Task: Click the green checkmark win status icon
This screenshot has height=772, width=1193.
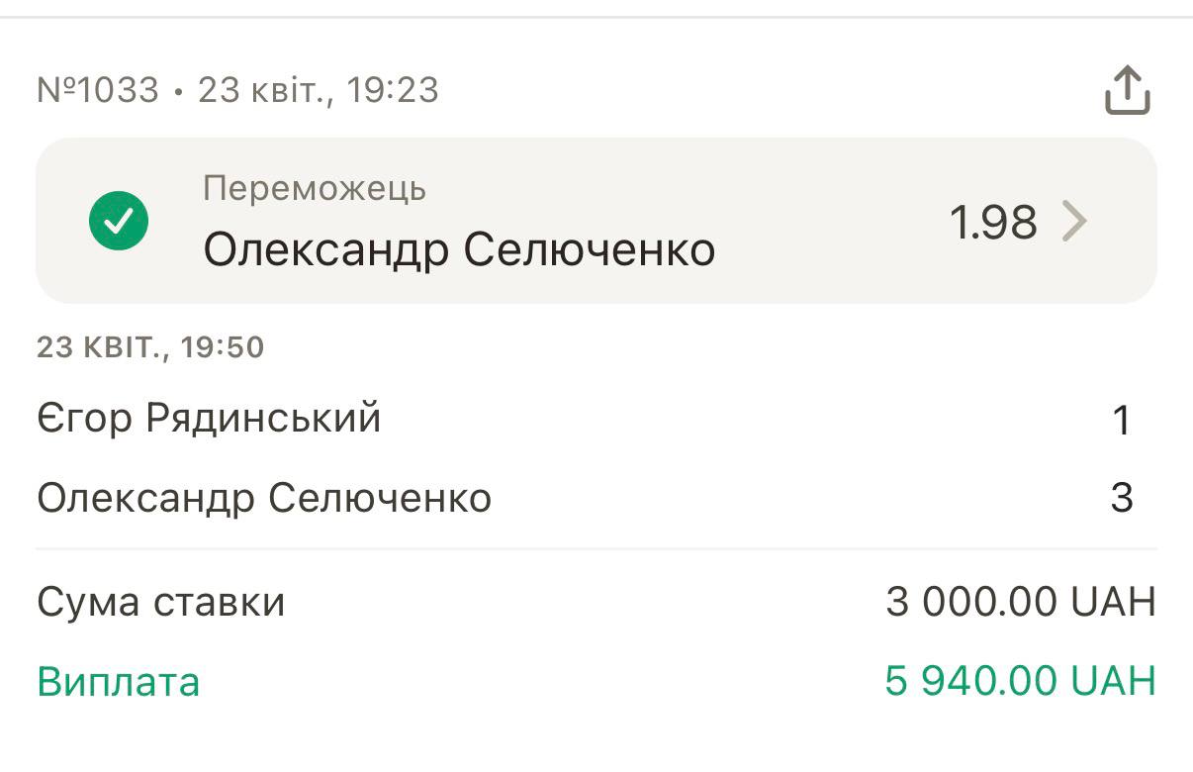Action: (x=119, y=221)
